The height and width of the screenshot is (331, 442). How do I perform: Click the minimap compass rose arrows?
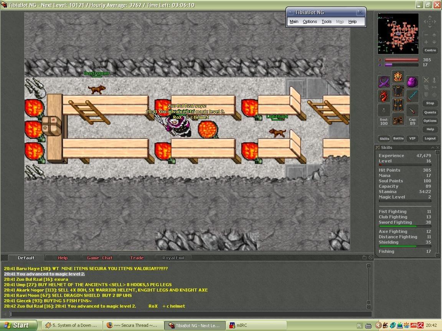point(430,22)
